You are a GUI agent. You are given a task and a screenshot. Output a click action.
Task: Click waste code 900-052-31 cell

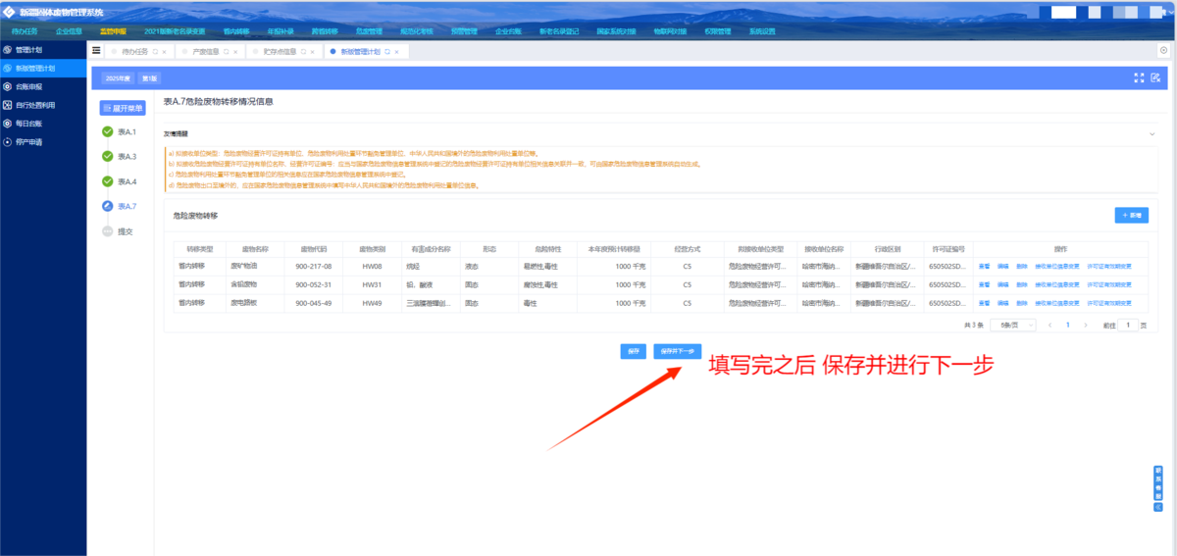pos(314,284)
